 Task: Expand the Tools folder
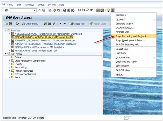point(9,77)
